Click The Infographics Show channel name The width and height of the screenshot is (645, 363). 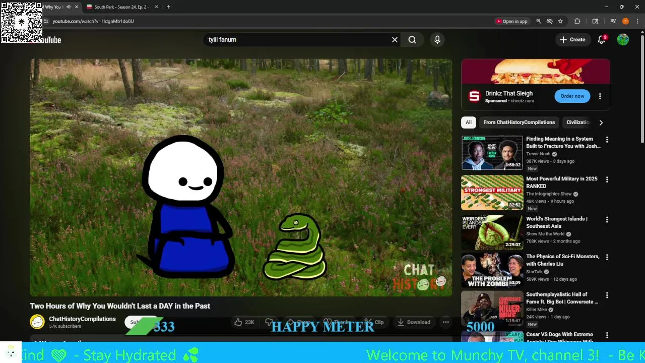point(549,194)
